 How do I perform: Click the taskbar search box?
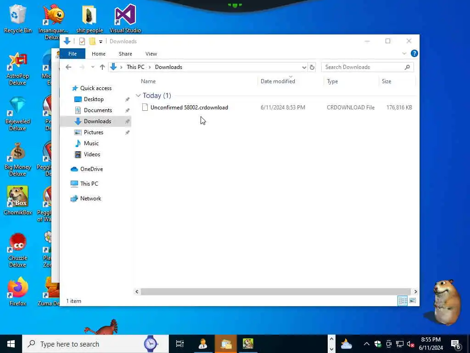tap(95, 344)
